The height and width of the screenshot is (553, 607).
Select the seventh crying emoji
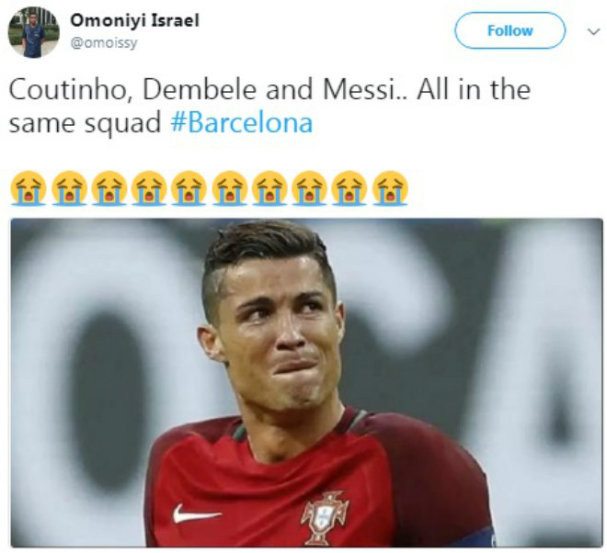(x=269, y=188)
